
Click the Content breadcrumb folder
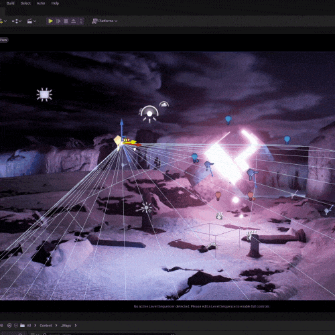(46, 326)
